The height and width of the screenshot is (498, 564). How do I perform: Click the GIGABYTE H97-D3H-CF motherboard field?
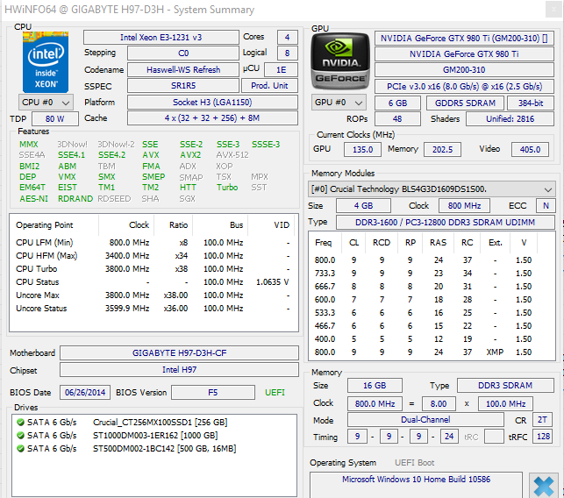coord(179,353)
